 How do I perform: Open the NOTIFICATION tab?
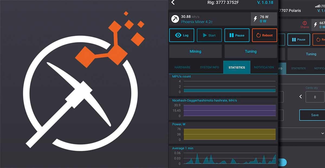264,67
